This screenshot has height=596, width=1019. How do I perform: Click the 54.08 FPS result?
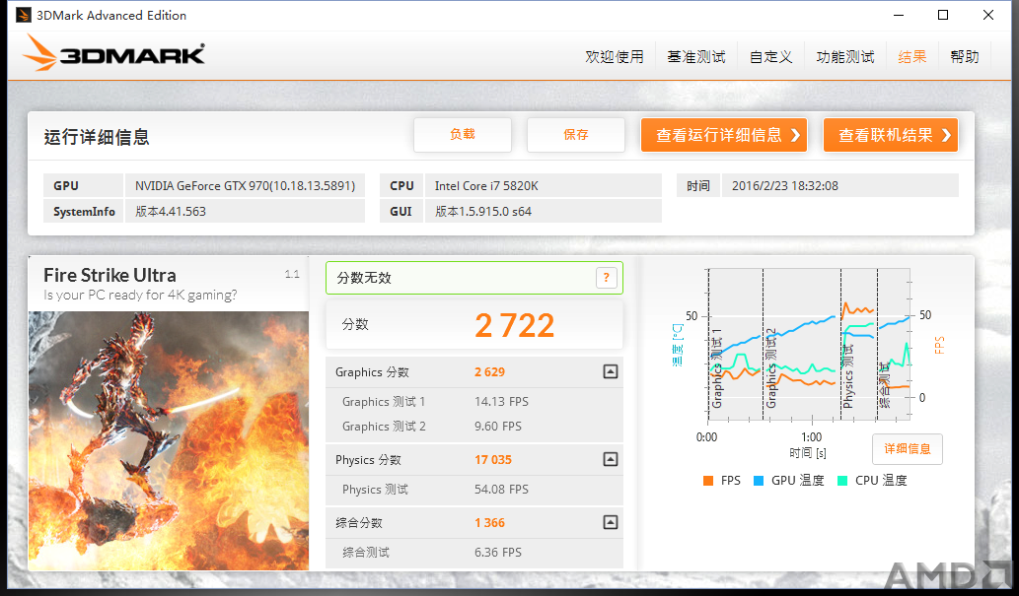(x=501, y=490)
